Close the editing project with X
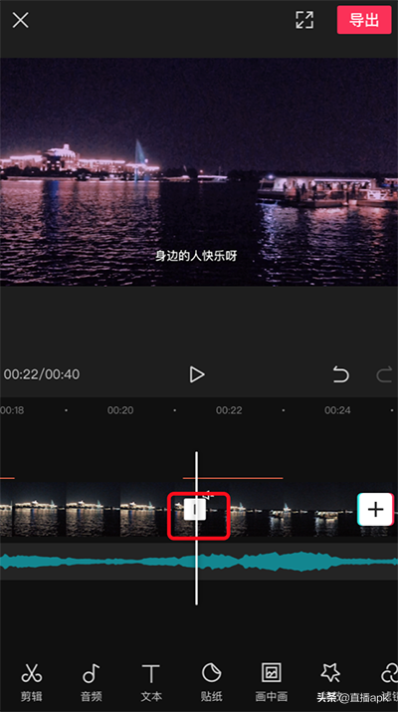Screen dimensions: 398x712 (x=21, y=21)
